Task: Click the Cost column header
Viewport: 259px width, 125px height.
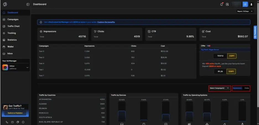Action: coord(163,46)
